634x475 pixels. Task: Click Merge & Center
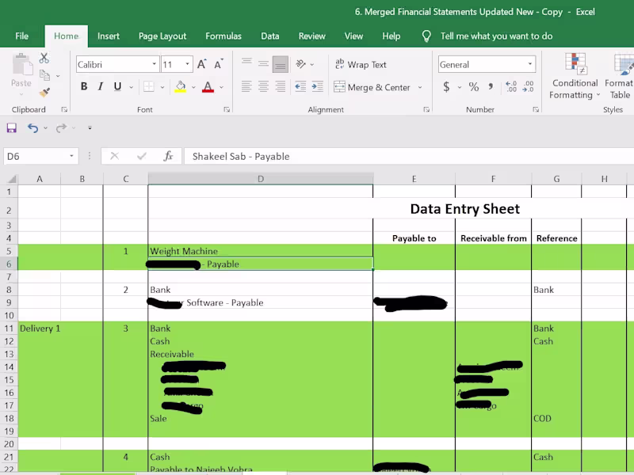372,87
